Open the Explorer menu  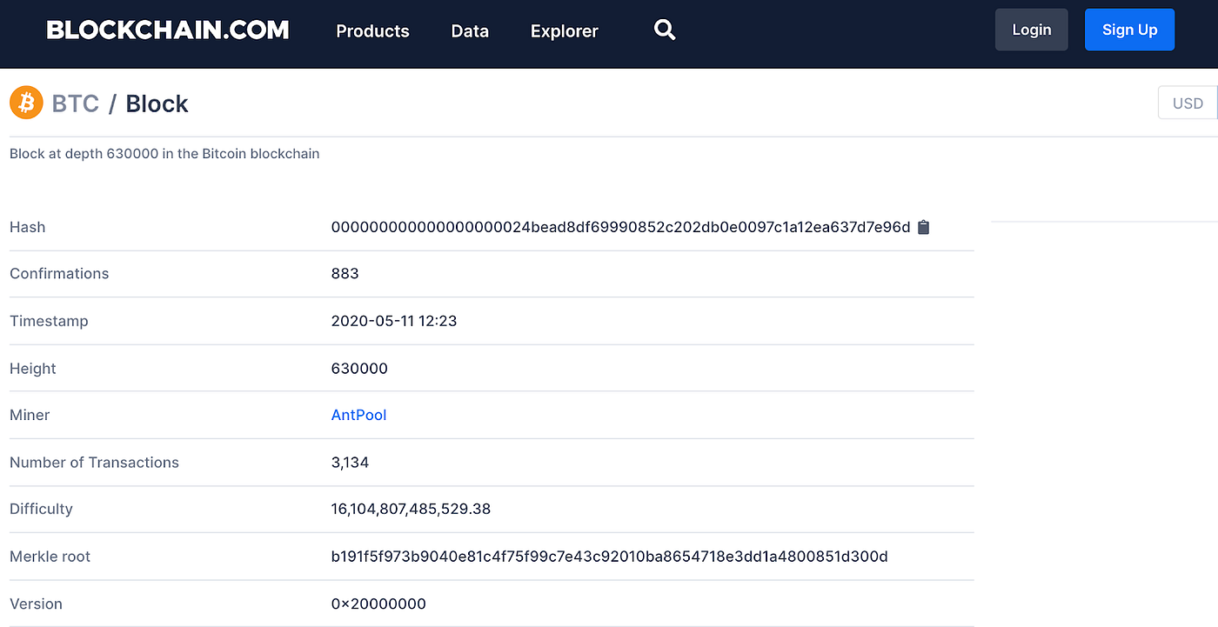coord(565,31)
